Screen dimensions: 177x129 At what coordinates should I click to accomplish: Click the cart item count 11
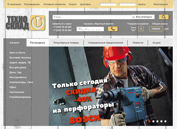[x=141, y=29]
